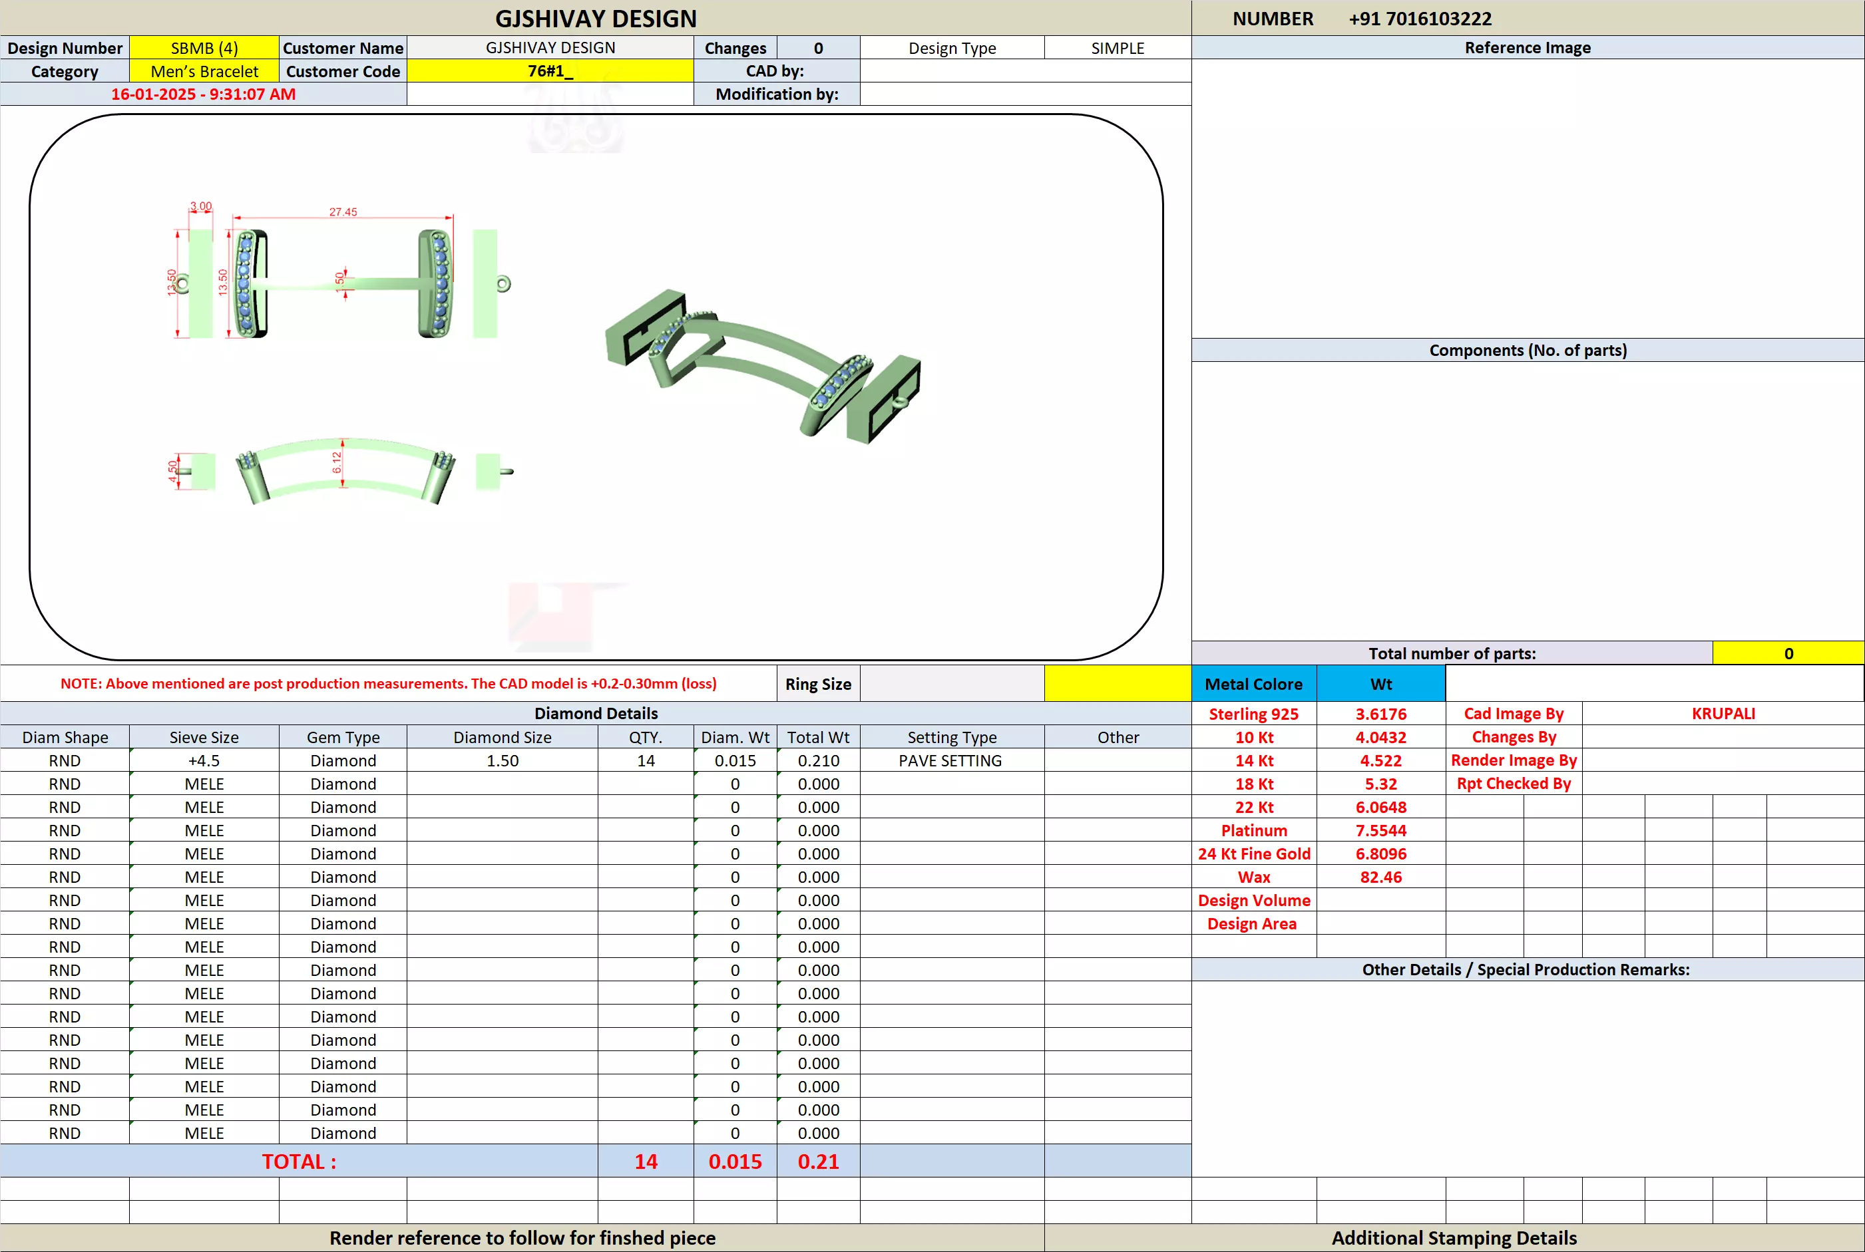Select the Men's Bracelet category cell

pos(204,71)
